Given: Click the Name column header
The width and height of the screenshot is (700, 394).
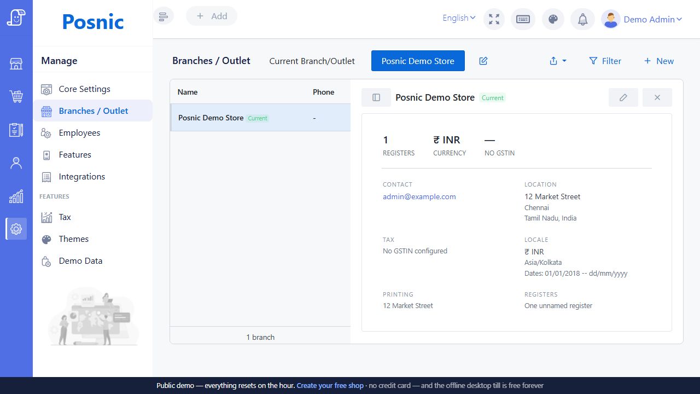Looking at the screenshot, I should [x=188, y=92].
